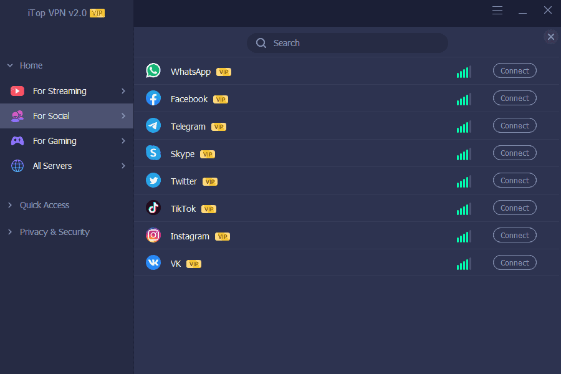The height and width of the screenshot is (374, 561).
Task: Collapse the Home section
Action: tap(9, 65)
